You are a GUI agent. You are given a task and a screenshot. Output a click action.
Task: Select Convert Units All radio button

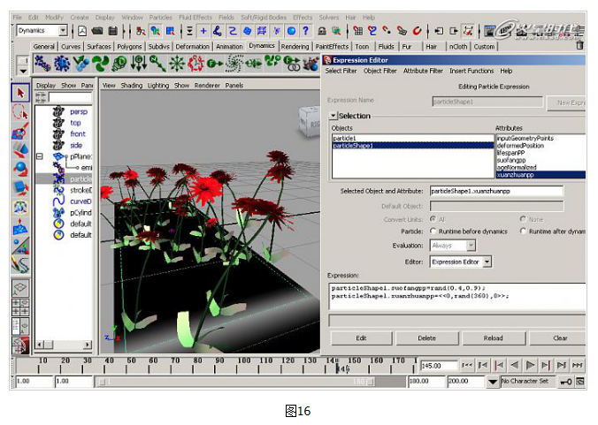click(x=433, y=219)
